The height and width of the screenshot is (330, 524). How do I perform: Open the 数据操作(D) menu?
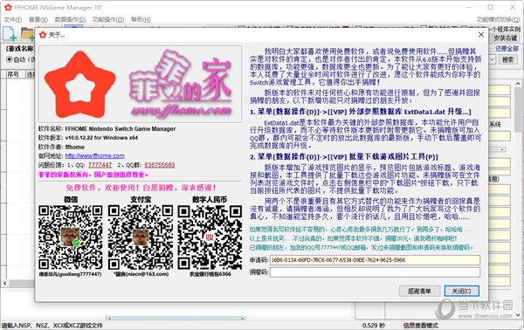click(70, 20)
